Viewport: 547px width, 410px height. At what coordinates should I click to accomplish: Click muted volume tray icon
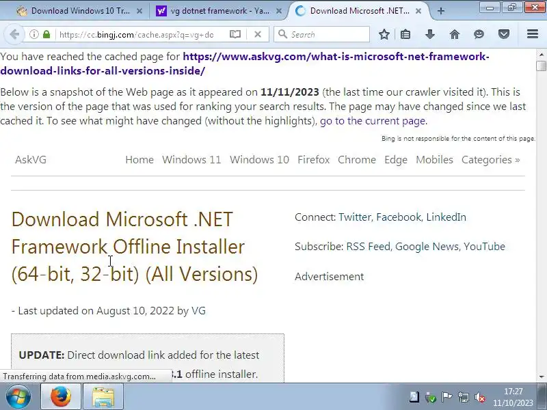pyautogui.click(x=480, y=397)
